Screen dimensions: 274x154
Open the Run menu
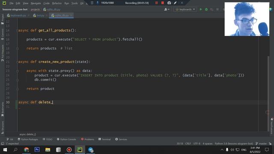pos(67,3)
